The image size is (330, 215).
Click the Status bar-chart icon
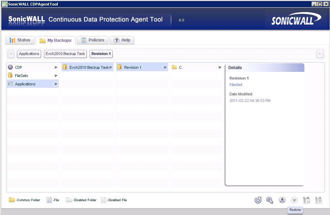12,40
